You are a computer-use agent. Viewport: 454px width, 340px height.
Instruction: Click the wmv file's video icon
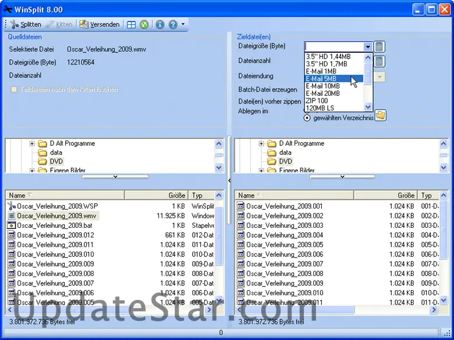pyautogui.click(x=11, y=216)
